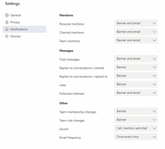Click the Other section heading
The width and height of the screenshot is (165, 149).
click(63, 103)
